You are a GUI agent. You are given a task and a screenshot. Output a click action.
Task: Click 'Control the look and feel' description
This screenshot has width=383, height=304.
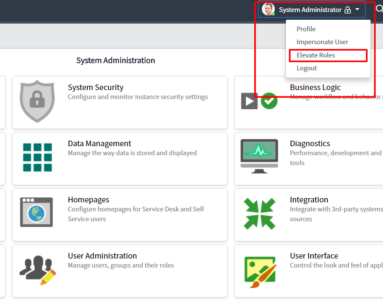pos(336,265)
